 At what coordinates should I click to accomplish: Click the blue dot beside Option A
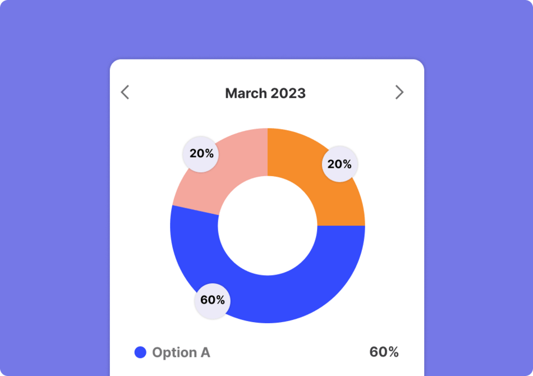point(140,352)
